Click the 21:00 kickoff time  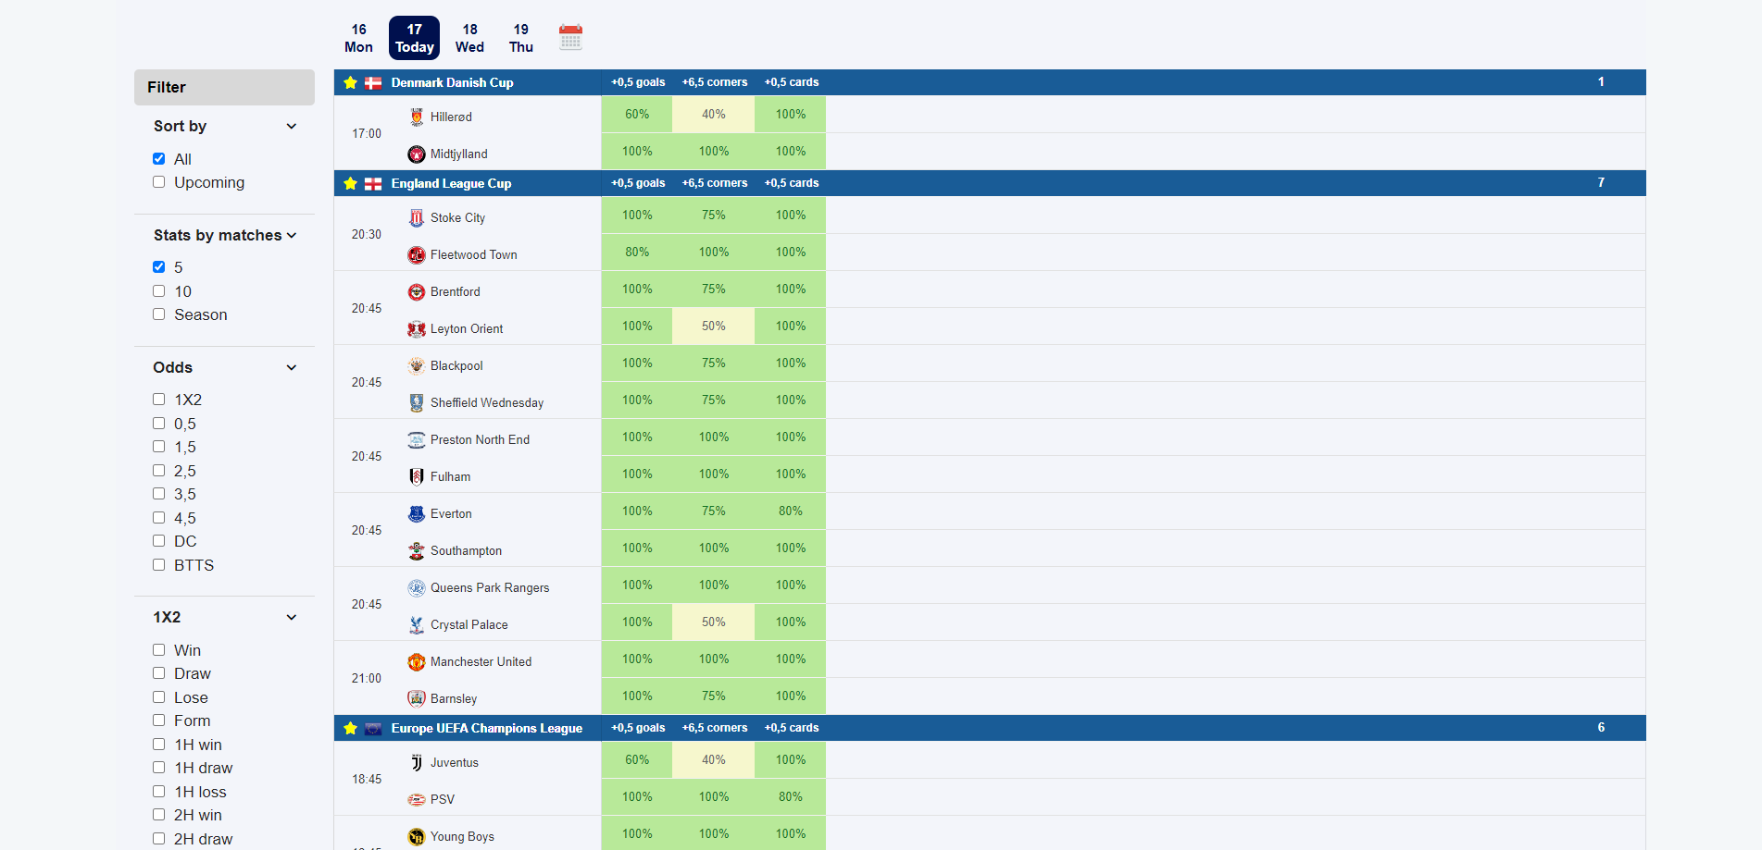(x=367, y=678)
